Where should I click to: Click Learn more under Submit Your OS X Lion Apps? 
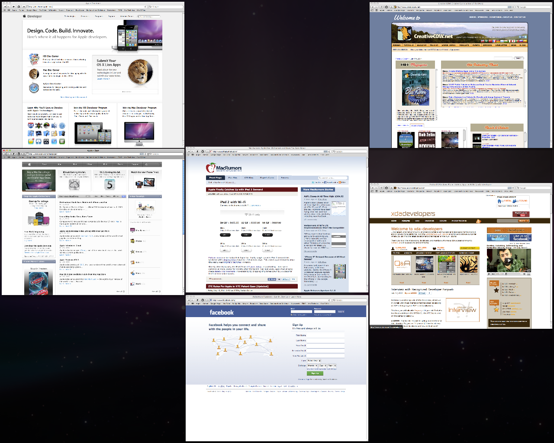pos(103,79)
